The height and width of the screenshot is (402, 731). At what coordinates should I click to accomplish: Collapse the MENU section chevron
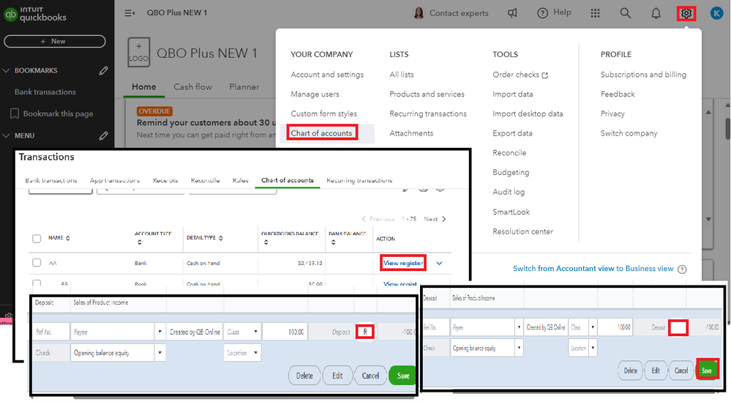6,135
